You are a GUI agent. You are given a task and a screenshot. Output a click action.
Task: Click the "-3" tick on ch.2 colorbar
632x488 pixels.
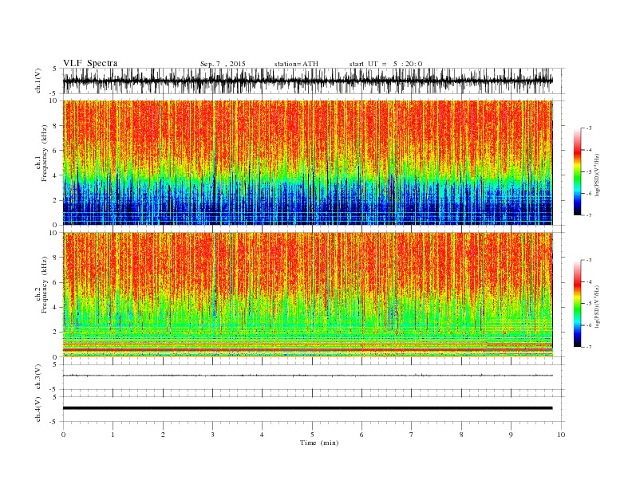click(x=589, y=260)
